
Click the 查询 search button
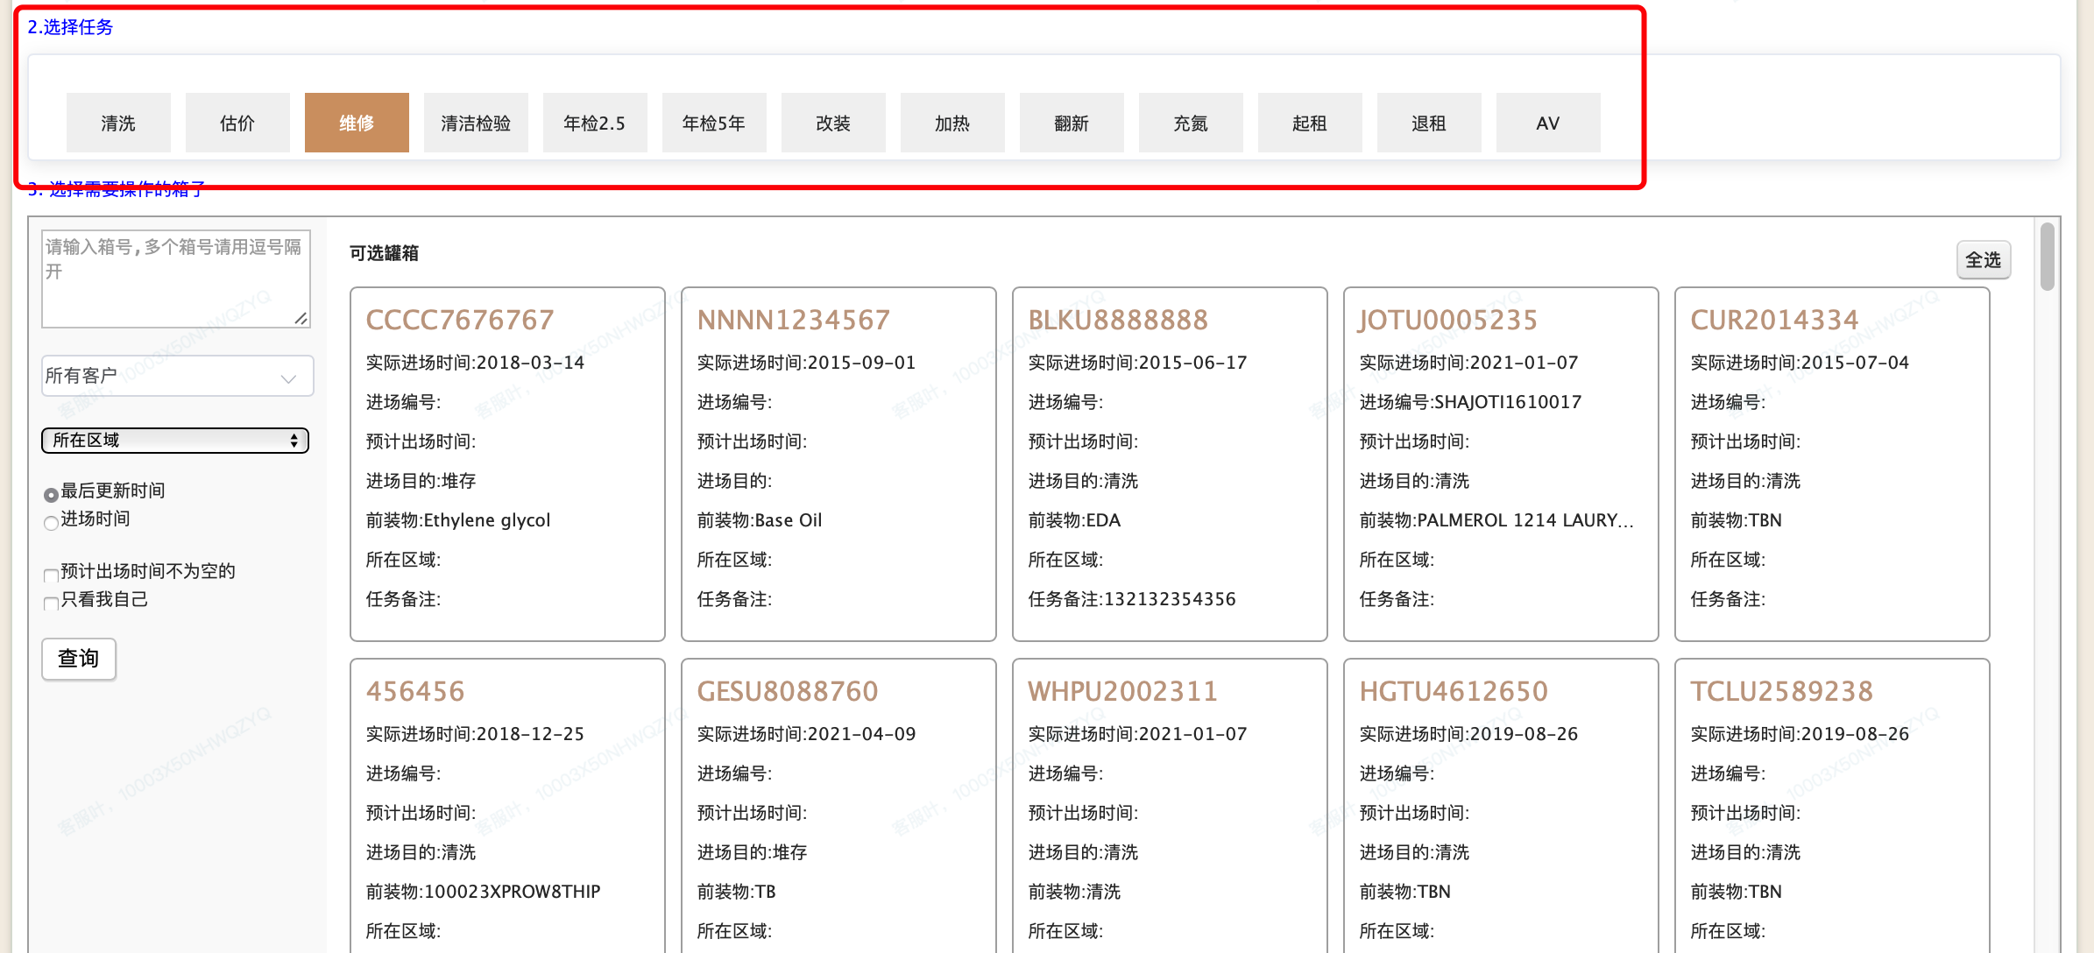pyautogui.click(x=79, y=659)
